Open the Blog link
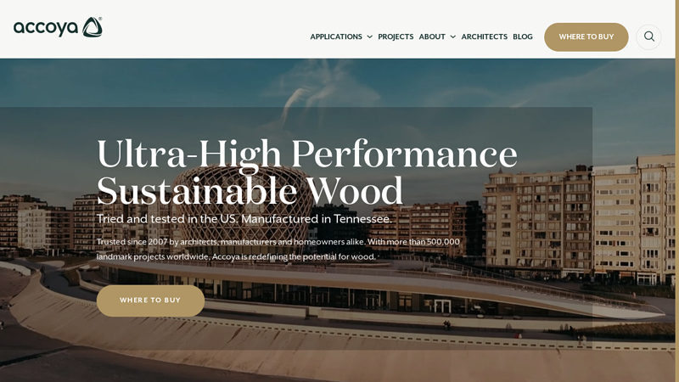 pos(523,37)
